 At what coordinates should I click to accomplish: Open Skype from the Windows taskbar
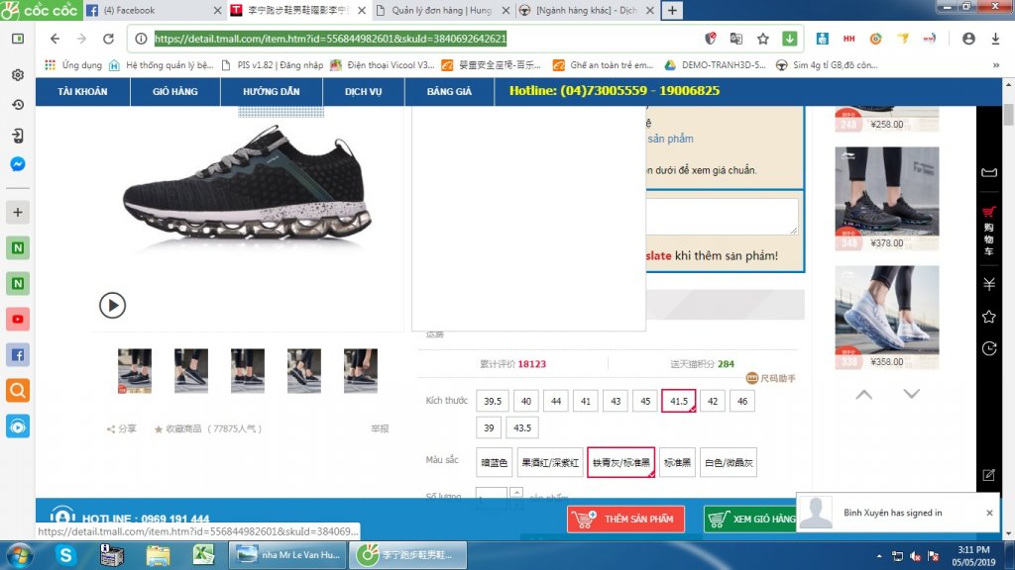coord(65,555)
